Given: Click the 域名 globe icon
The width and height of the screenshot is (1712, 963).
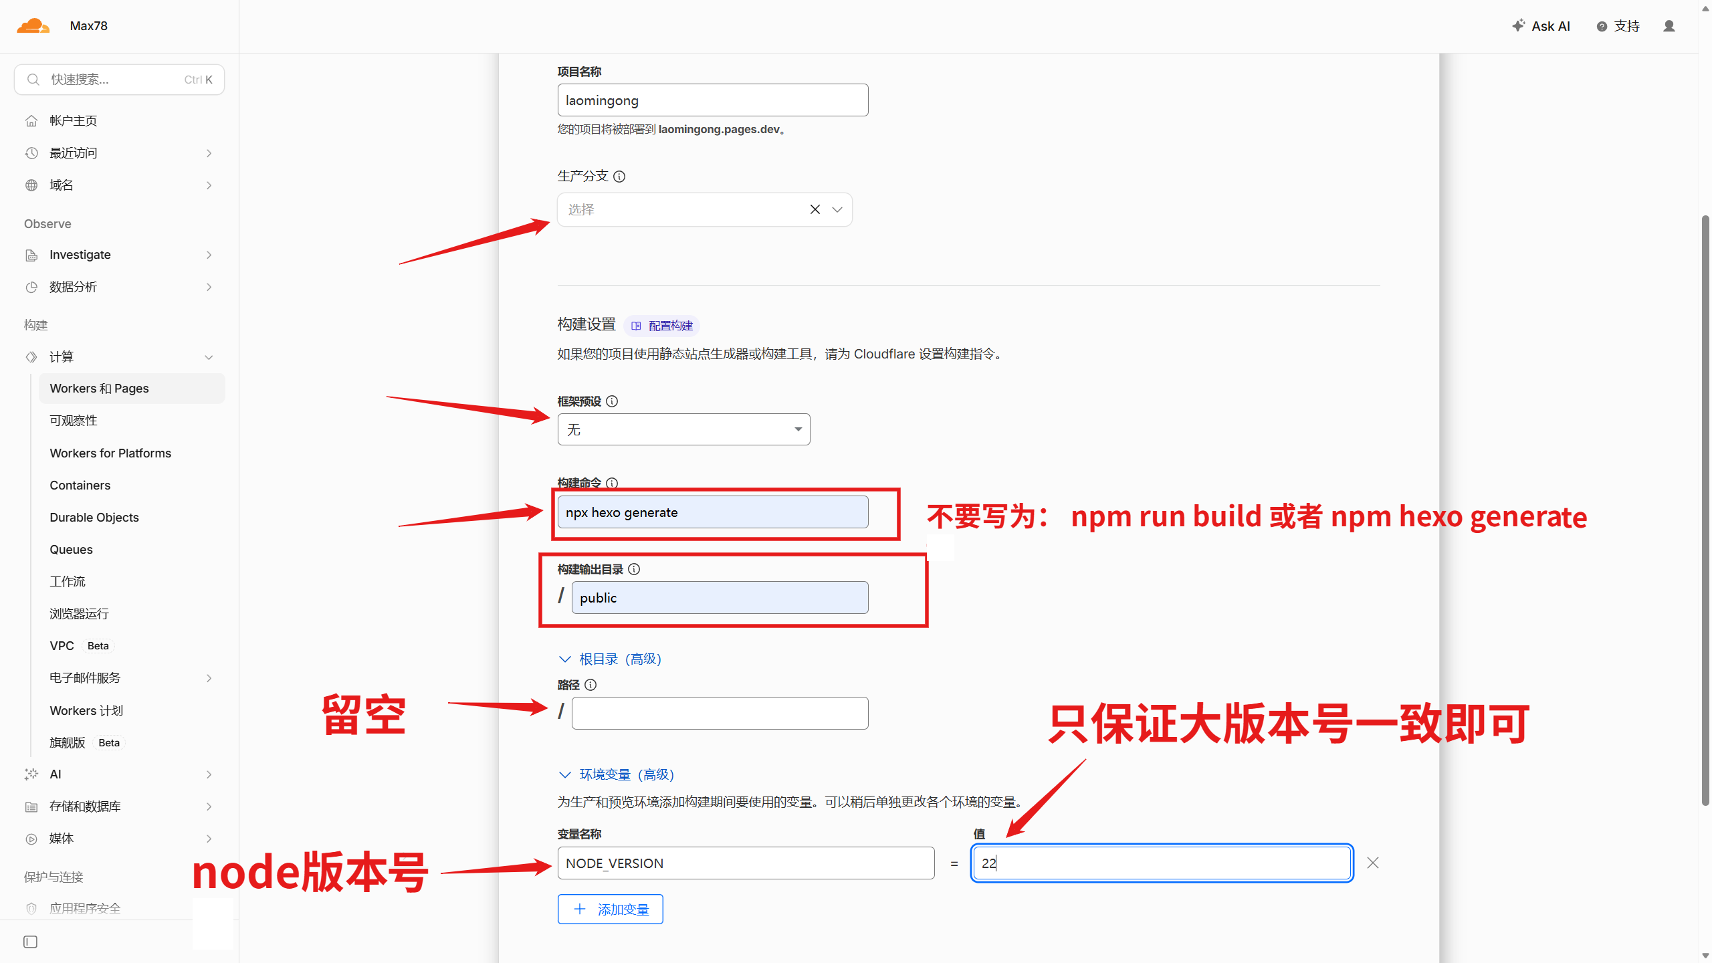Looking at the screenshot, I should (31, 185).
